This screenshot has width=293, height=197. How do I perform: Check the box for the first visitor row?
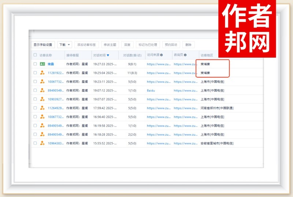(35, 64)
